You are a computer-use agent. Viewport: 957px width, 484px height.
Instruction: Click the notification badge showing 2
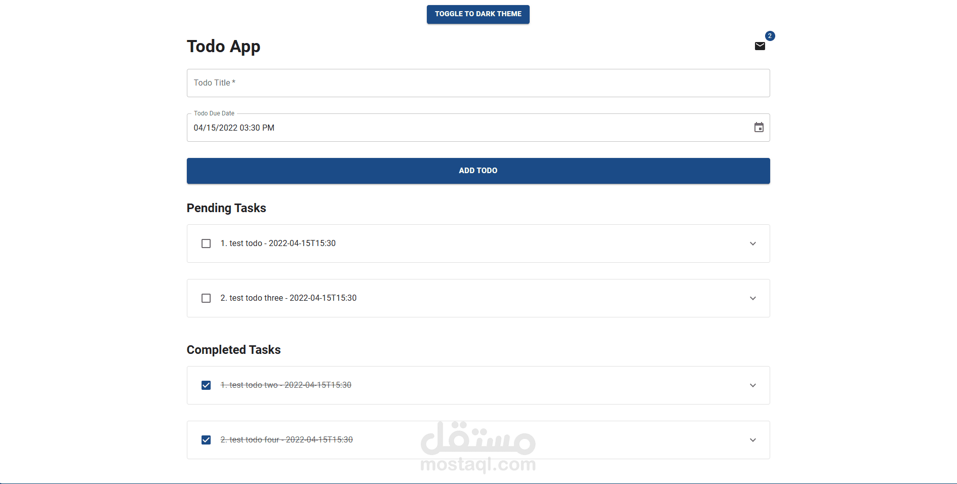tap(770, 36)
